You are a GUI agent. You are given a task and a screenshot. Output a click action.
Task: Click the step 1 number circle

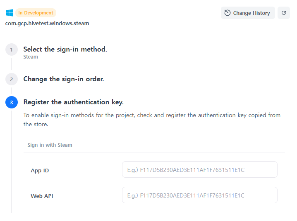pos(12,49)
